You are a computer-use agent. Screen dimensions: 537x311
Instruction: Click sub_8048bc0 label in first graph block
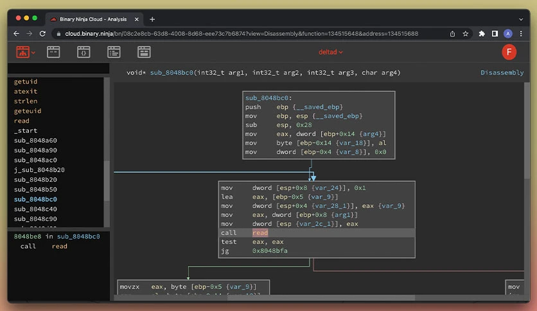coord(267,98)
